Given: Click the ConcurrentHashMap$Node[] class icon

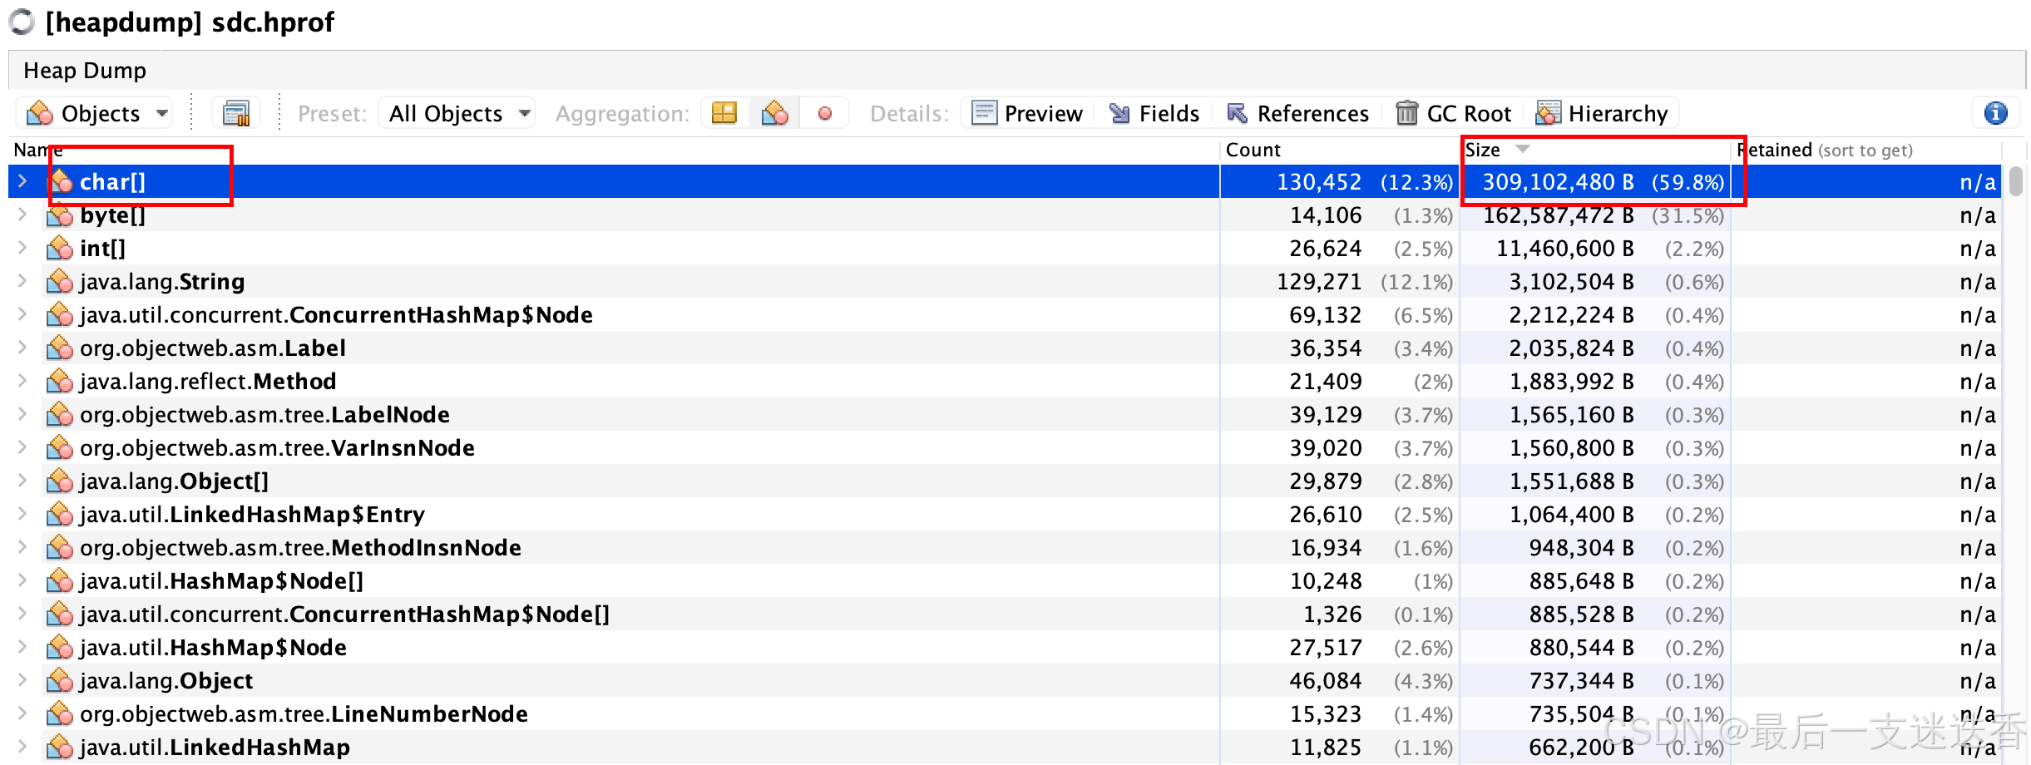Looking at the screenshot, I should pyautogui.click(x=60, y=614).
